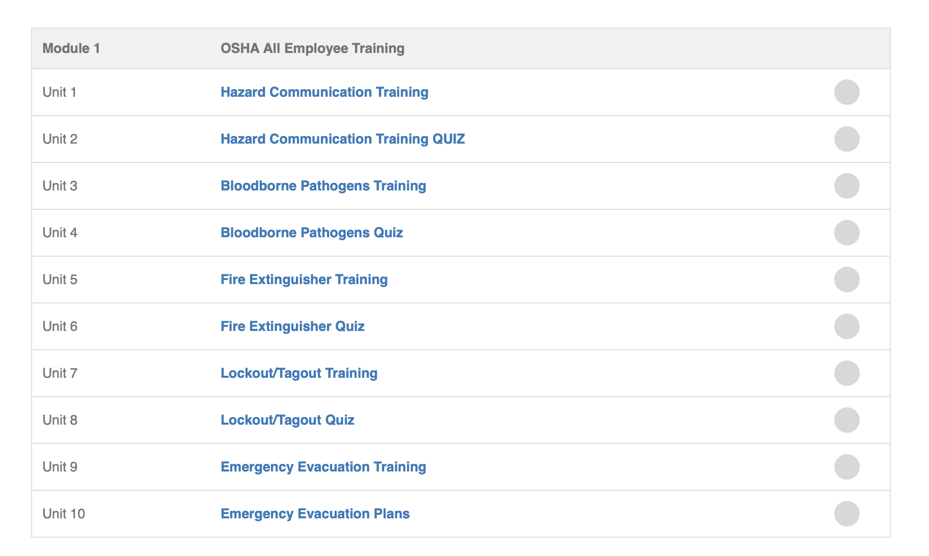Image resolution: width=929 pixels, height=556 pixels.
Task: Click Unit 7 completion status circle
Action: (847, 373)
